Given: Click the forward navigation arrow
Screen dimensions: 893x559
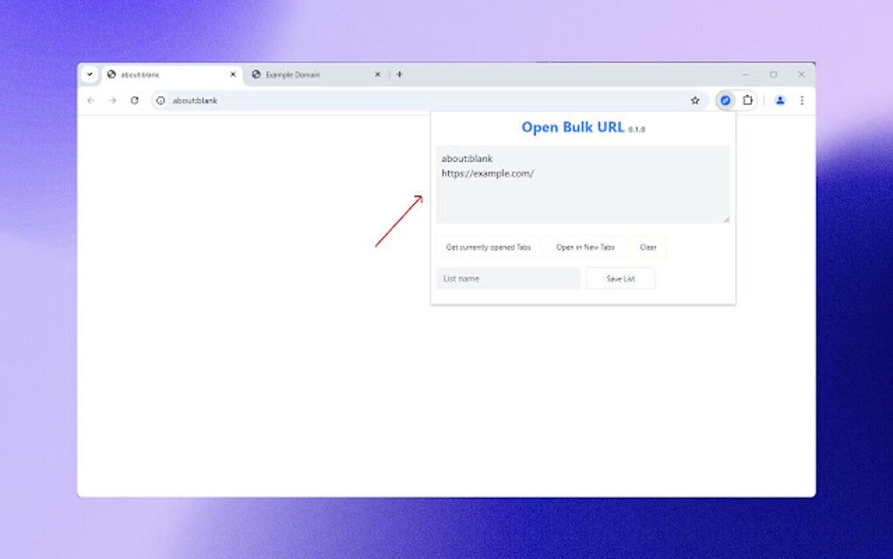Looking at the screenshot, I should tap(112, 100).
